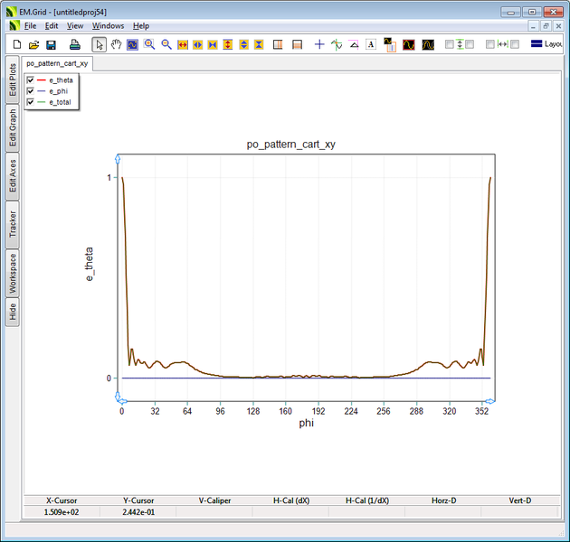Open the Edit Plots side panel
The height and width of the screenshot is (542, 570).
tap(13, 79)
